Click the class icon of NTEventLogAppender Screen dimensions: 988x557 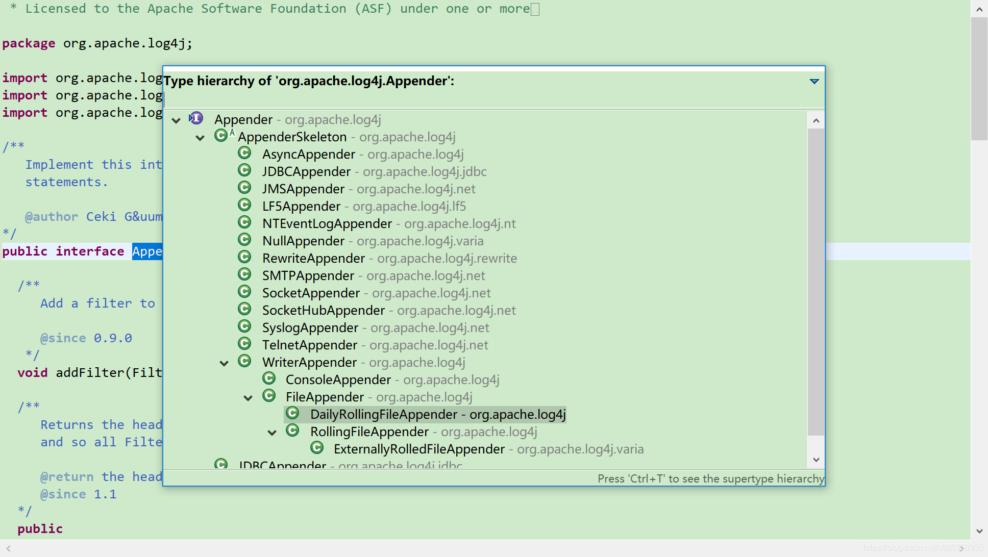pyautogui.click(x=245, y=222)
